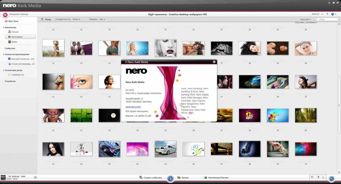Select the fence at sunset thumbnail
Viewport: 341px width, 184px height.
pyautogui.click(x=222, y=149)
